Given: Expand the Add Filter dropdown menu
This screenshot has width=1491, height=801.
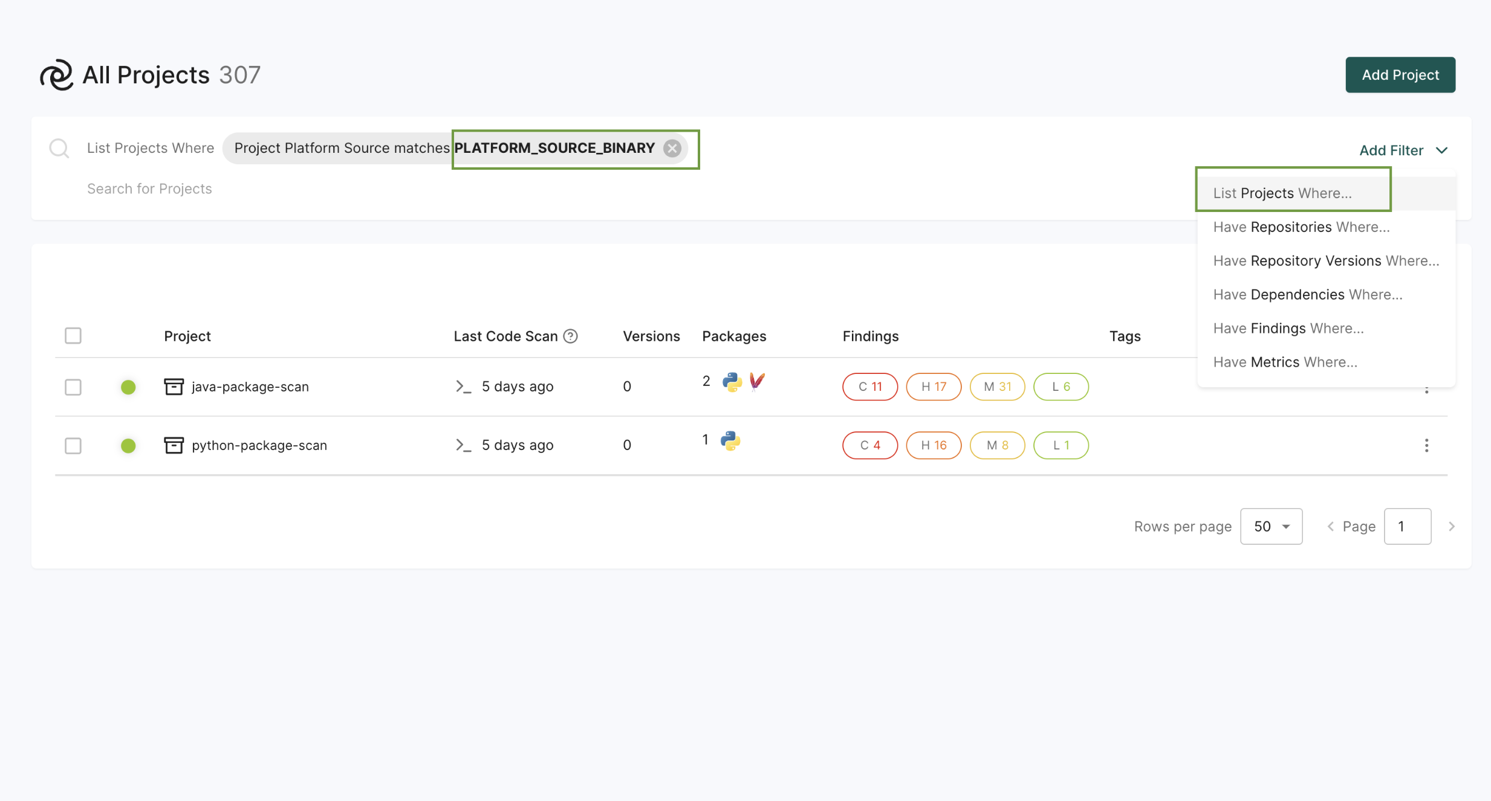Looking at the screenshot, I should (x=1404, y=150).
